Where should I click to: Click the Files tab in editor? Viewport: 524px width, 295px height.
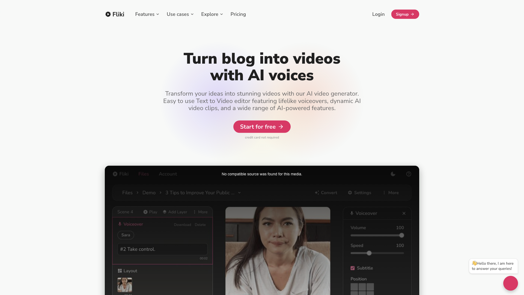144,174
